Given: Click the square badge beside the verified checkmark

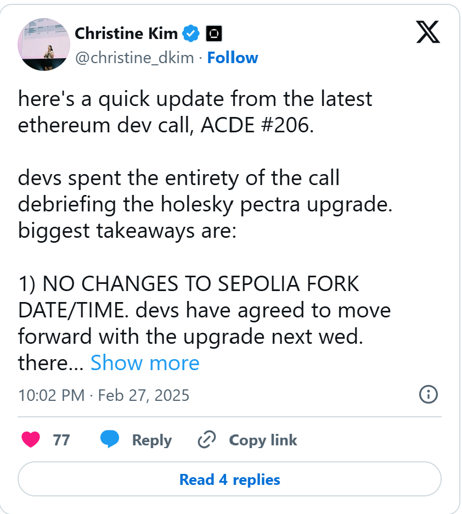Looking at the screenshot, I should 213,33.
